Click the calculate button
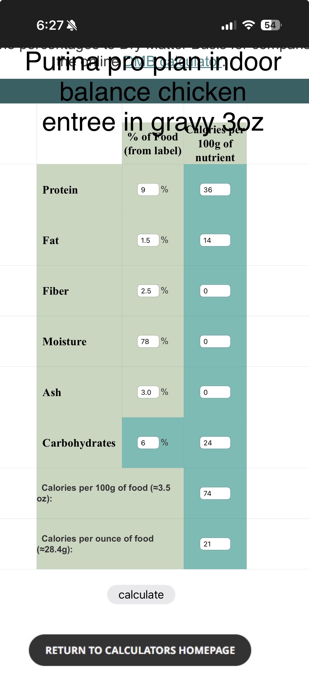 coord(141,594)
